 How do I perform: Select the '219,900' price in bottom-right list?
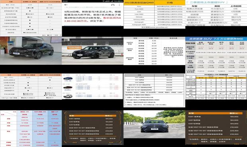(234, 127)
